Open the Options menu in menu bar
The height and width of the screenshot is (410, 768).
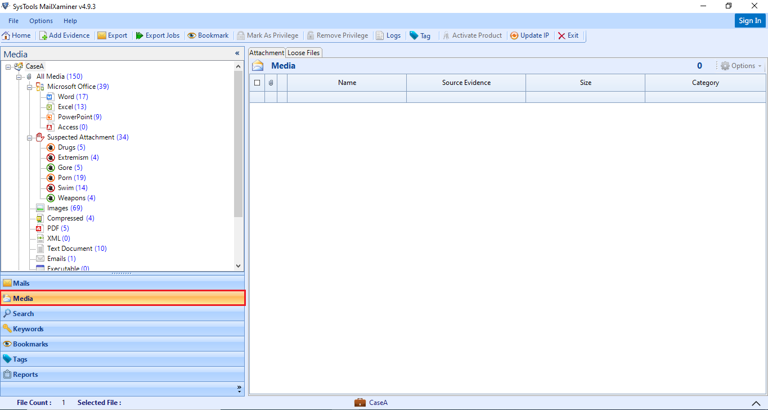[x=41, y=21]
